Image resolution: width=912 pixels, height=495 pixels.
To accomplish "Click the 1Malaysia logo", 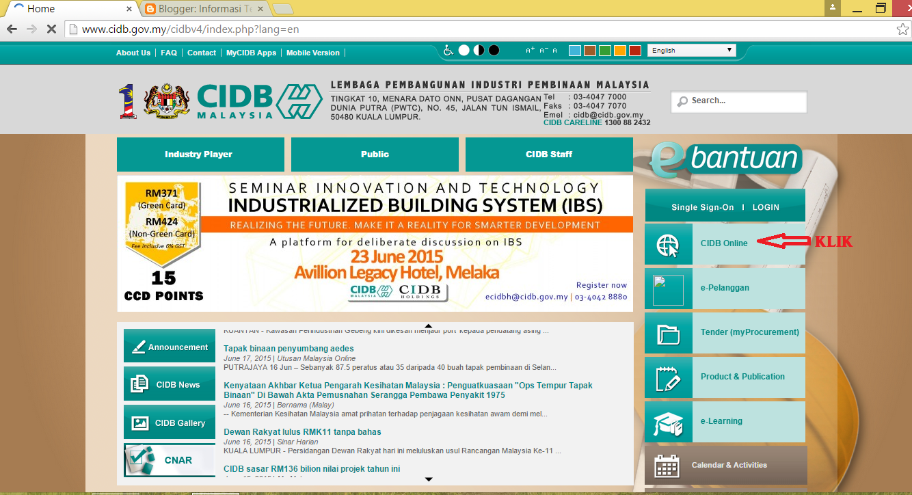I will (x=128, y=101).
